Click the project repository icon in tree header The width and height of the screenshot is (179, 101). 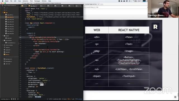[x=3, y=5]
